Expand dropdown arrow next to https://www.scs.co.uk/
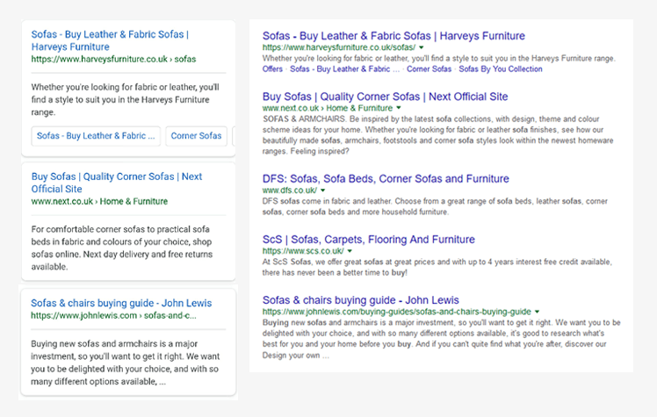Viewport: 657px width, 417px height. click(x=350, y=251)
